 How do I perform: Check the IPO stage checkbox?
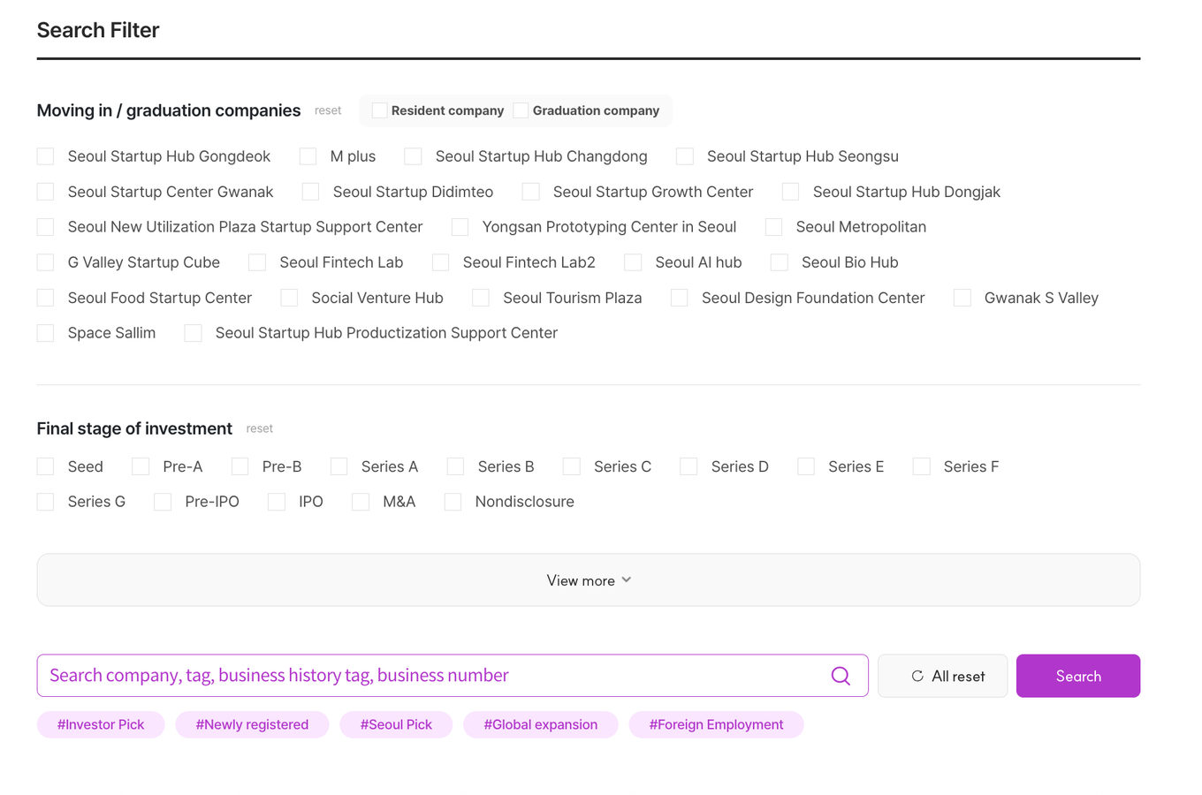[277, 502]
